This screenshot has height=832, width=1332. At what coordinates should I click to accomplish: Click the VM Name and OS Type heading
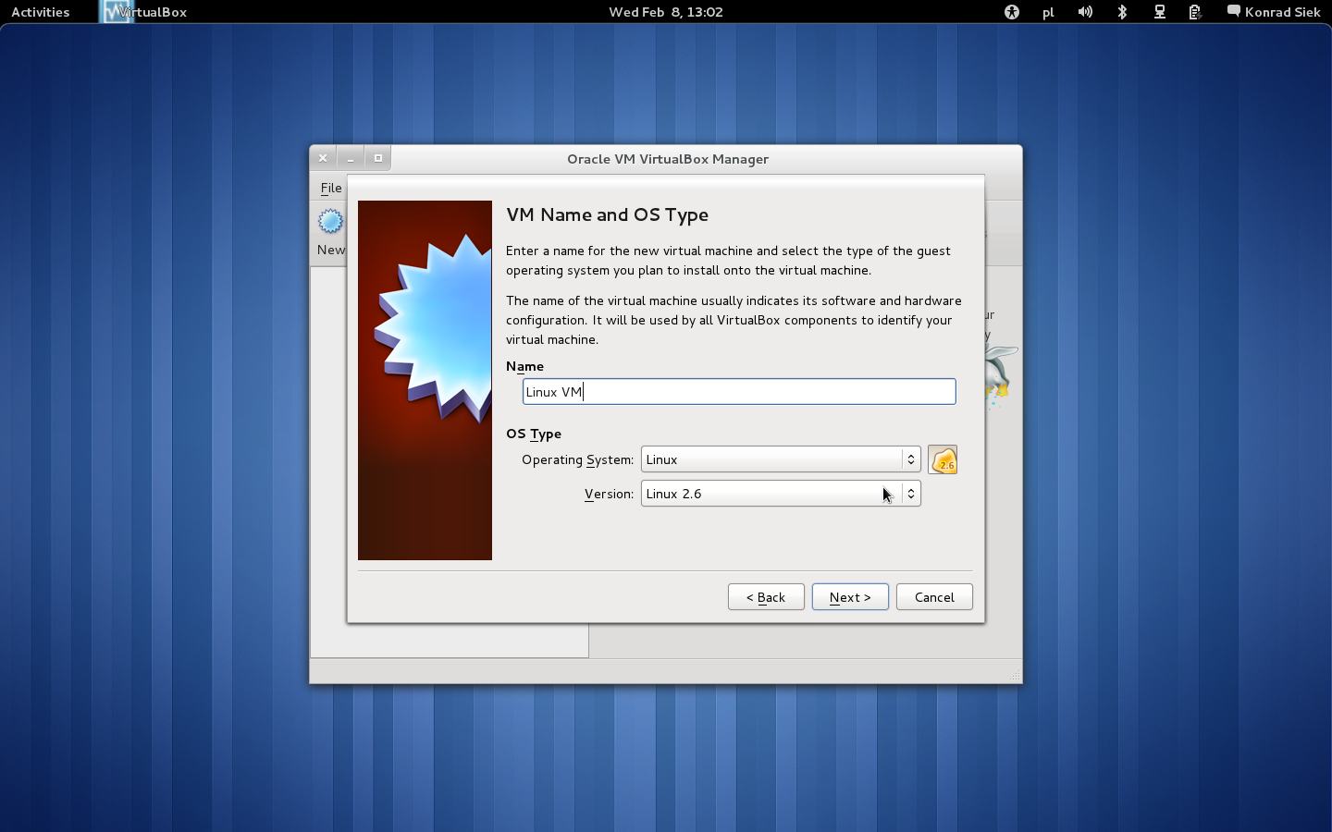pyautogui.click(x=608, y=214)
